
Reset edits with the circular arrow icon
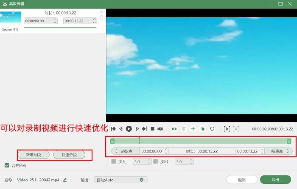pos(212,129)
